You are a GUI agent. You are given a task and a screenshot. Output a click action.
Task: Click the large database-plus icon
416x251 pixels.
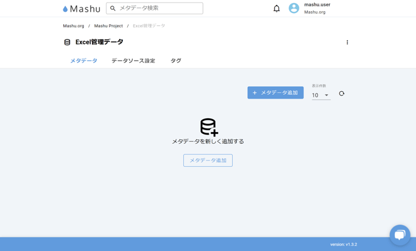click(209, 126)
